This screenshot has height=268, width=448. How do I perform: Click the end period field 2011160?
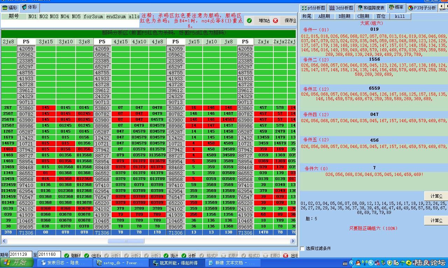[49, 255]
